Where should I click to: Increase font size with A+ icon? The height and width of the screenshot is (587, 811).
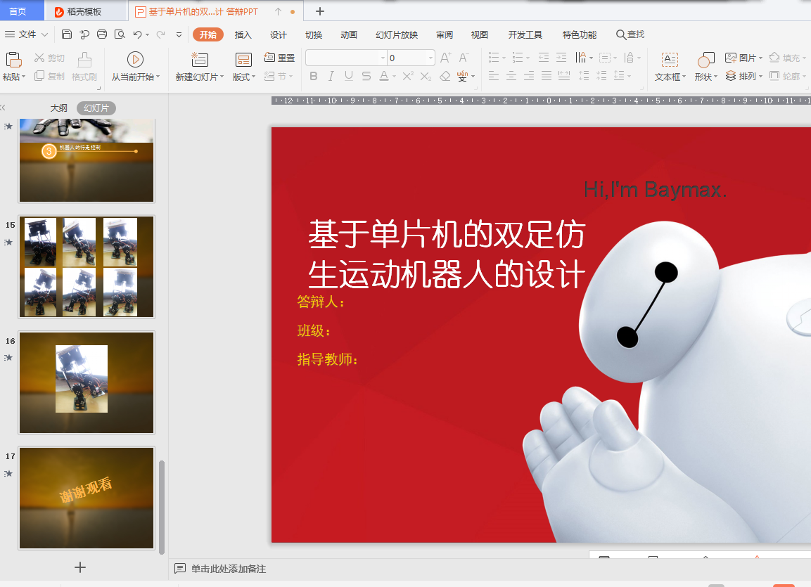coord(446,58)
